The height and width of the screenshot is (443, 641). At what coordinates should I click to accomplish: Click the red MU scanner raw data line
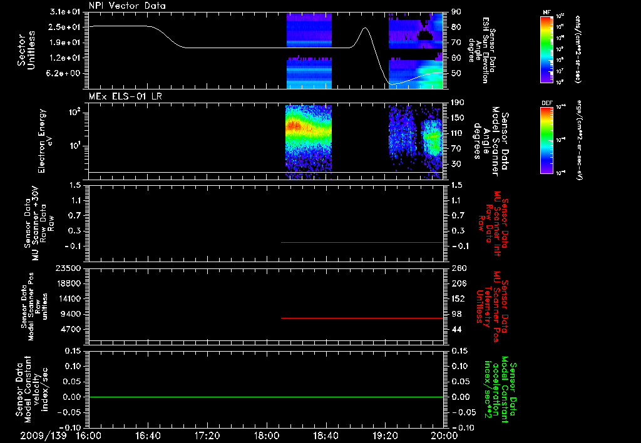362,242
